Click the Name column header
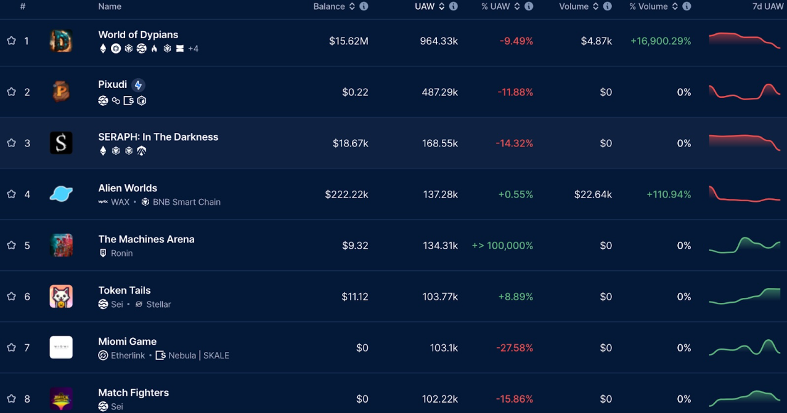 click(110, 6)
